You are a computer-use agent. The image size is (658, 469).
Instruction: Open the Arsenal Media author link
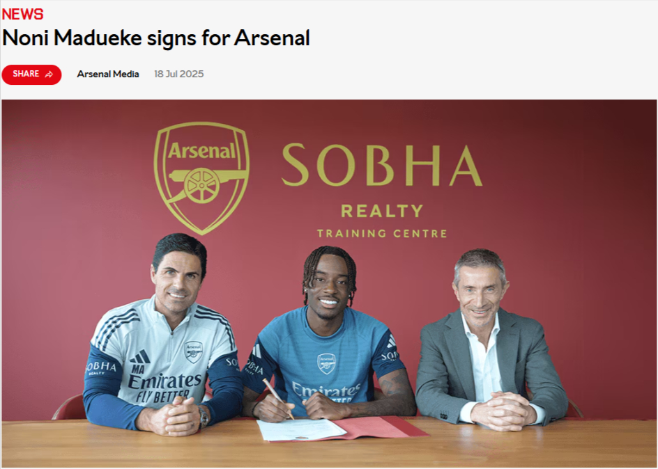coord(108,74)
